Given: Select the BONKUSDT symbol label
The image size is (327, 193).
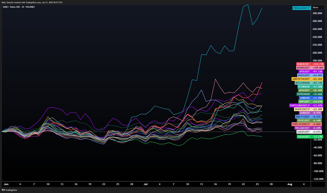Looking at the screenshot, I should [x=303, y=68].
